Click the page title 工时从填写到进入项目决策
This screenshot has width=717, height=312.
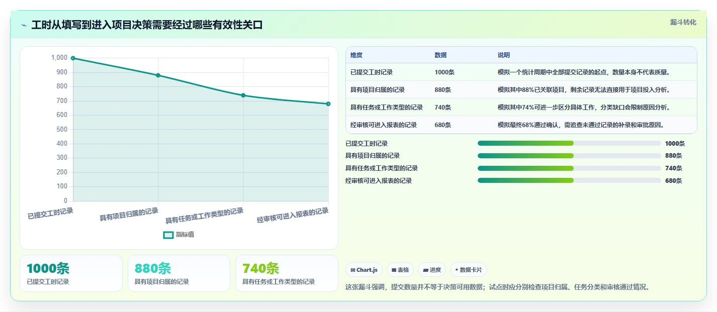(x=147, y=25)
